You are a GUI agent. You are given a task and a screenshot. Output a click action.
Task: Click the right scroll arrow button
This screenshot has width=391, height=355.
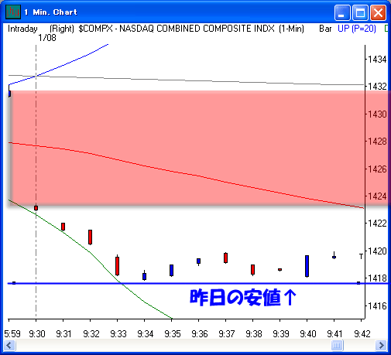pos(381,345)
